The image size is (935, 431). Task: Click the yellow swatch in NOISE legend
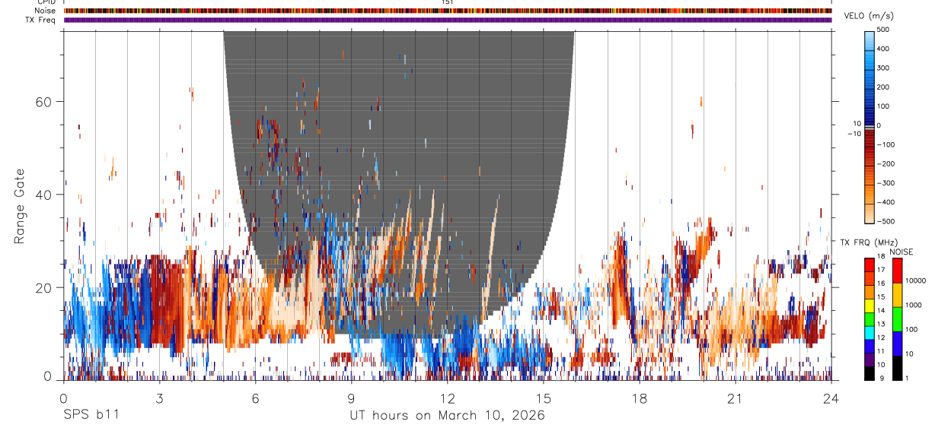tap(896, 295)
